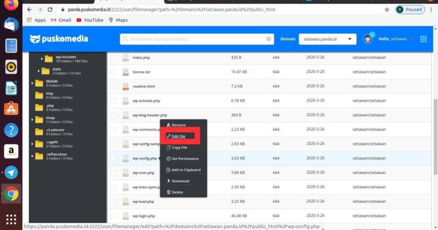Viewport: 438px width, 230px height.
Task: Choose Add to Clipboard in context menu
Action: (x=183, y=170)
